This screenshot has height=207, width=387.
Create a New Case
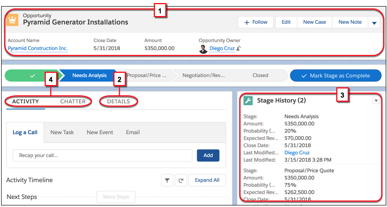click(314, 22)
